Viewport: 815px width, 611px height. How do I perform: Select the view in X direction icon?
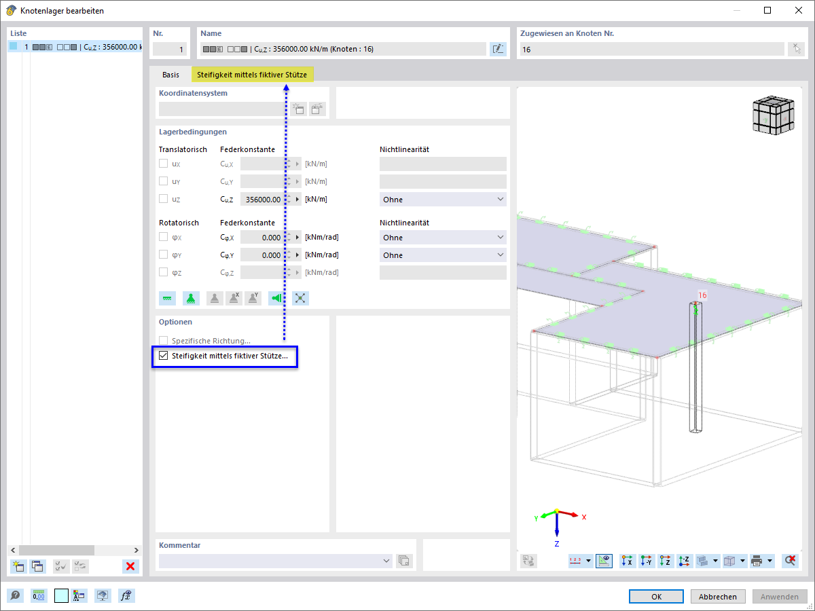628,561
